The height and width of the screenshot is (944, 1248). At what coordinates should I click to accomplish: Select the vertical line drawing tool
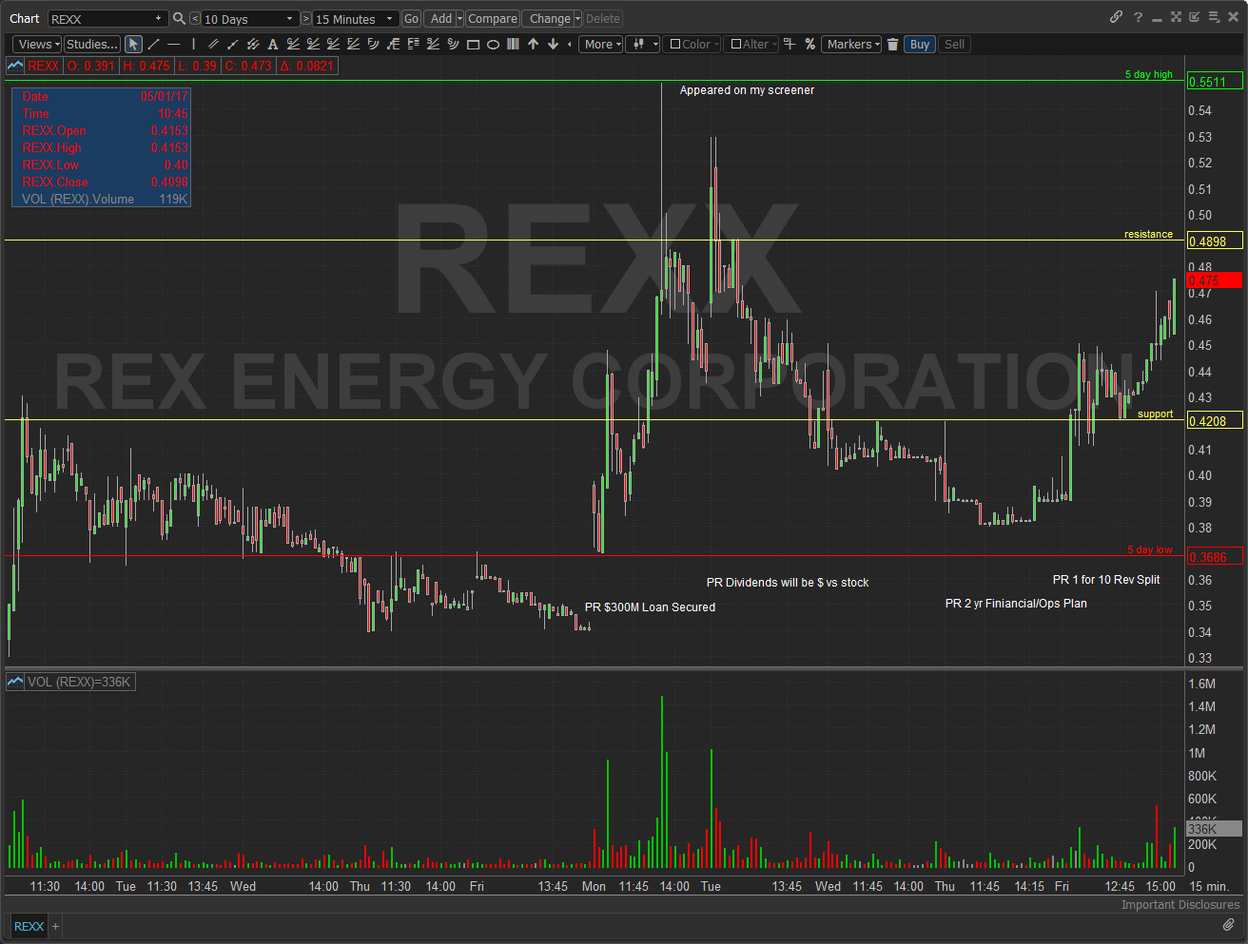point(193,44)
